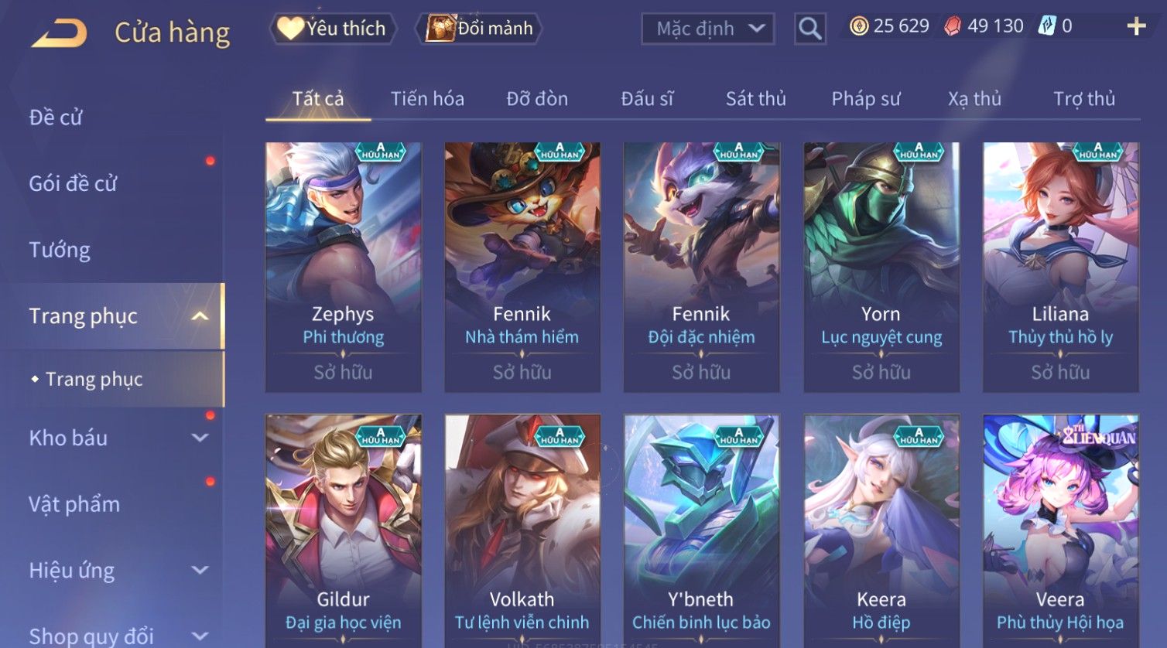Screen dimensions: 1167x648
Task: Select Zephys Phi thương skin card
Action: (343, 267)
